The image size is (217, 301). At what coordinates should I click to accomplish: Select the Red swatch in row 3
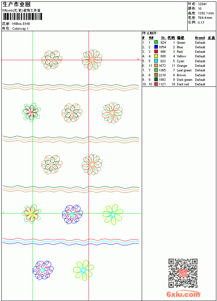(156, 51)
